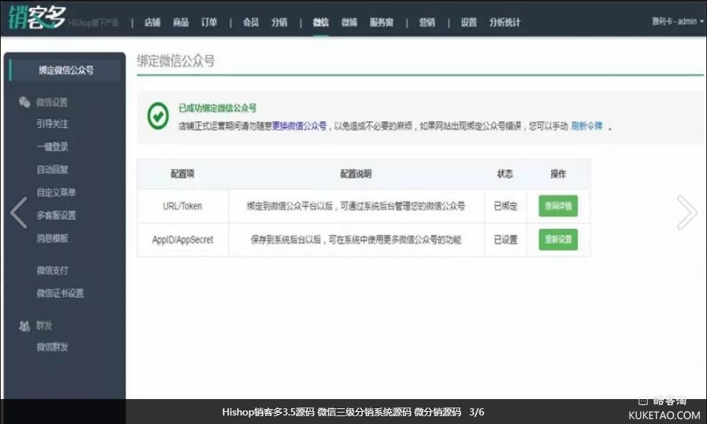Open the 分销 menu

click(x=279, y=22)
